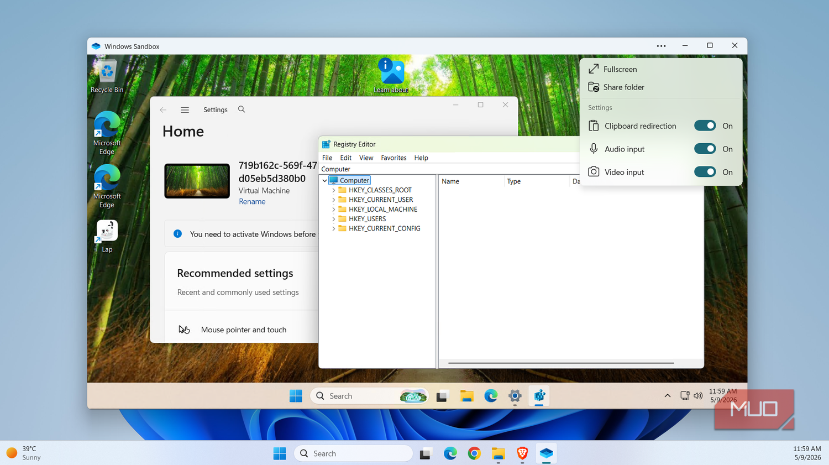The image size is (829, 465).
Task: Click the horizontal scrollbar in registry values pane
Action: click(561, 363)
